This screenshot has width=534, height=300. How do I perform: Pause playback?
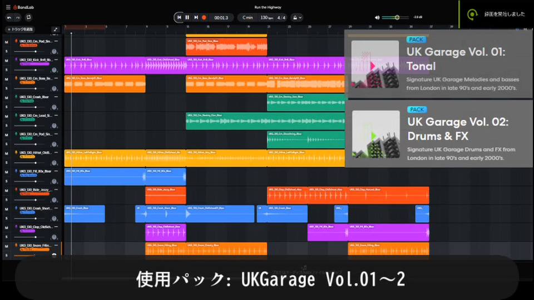tap(187, 17)
